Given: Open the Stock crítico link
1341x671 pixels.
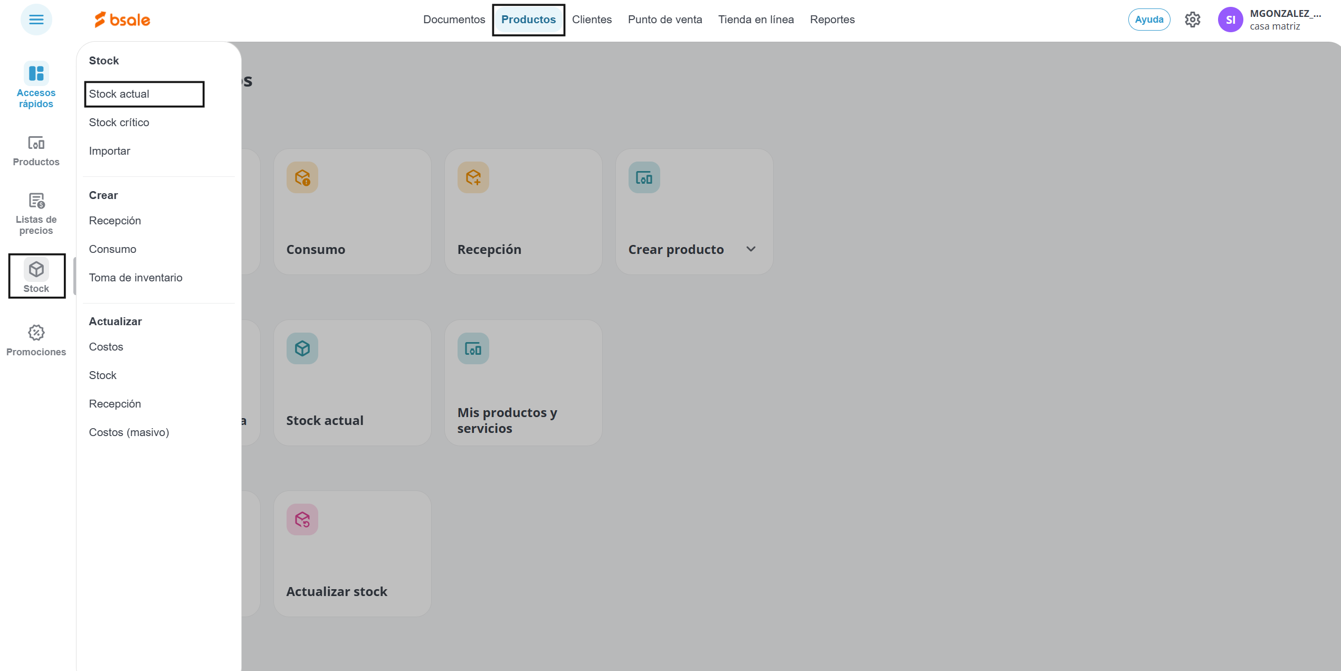Looking at the screenshot, I should coord(119,122).
